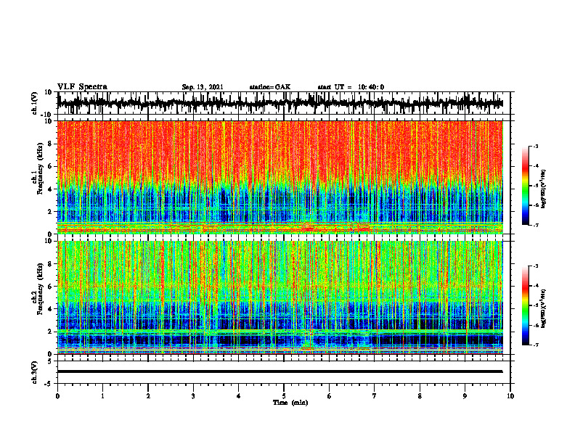Click the "-7" value on ch.2 colorbar
Screen dimensions: 575x444
536,345
